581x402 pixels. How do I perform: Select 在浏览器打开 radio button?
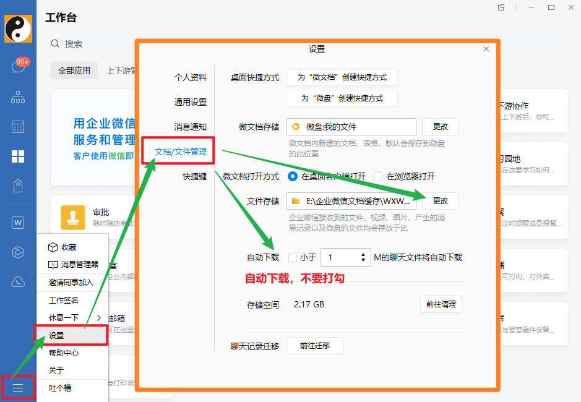click(x=378, y=176)
